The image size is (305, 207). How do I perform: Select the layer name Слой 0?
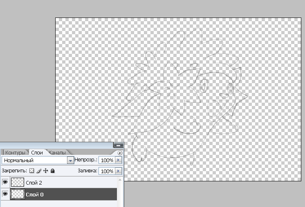click(35, 194)
